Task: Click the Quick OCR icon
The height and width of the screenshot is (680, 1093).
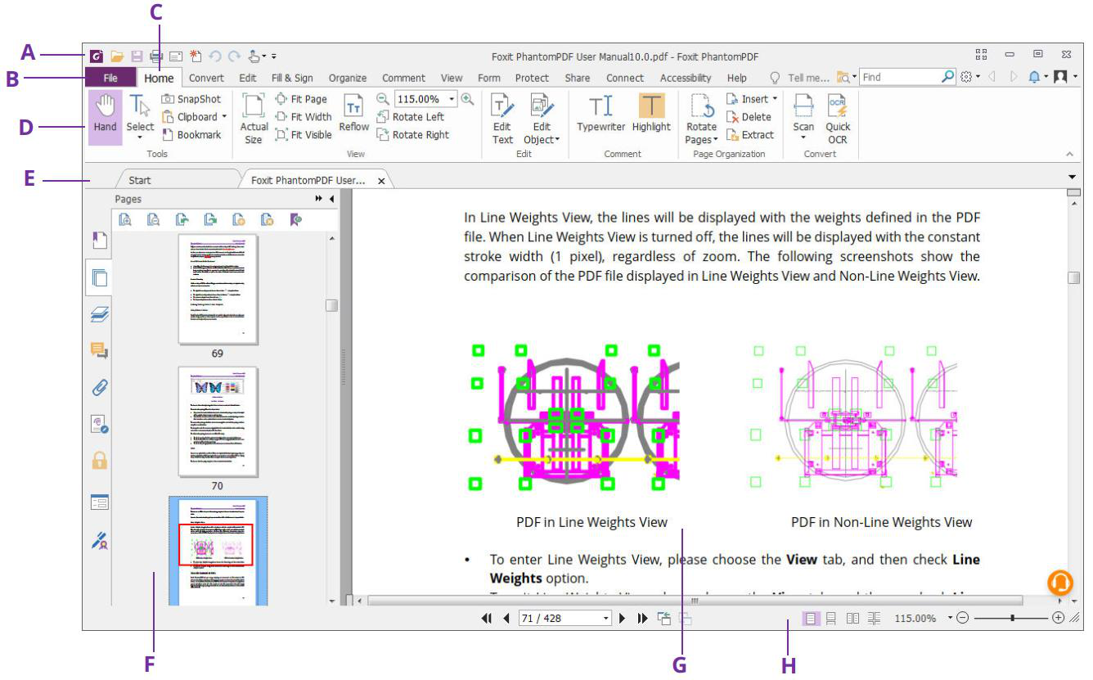Action: click(838, 119)
